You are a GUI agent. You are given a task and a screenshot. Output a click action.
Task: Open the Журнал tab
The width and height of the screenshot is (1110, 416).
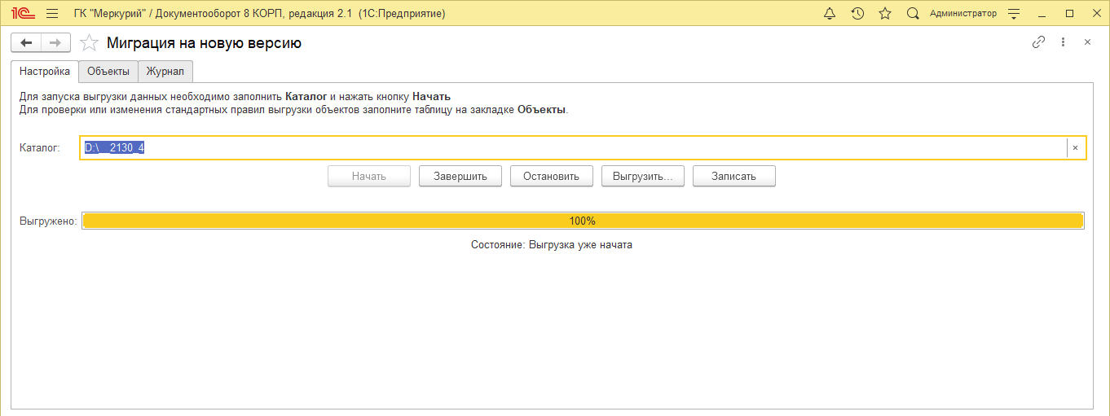165,72
